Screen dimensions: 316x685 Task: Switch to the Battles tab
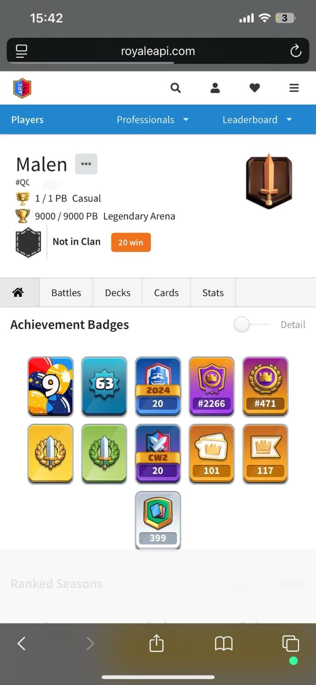point(66,292)
